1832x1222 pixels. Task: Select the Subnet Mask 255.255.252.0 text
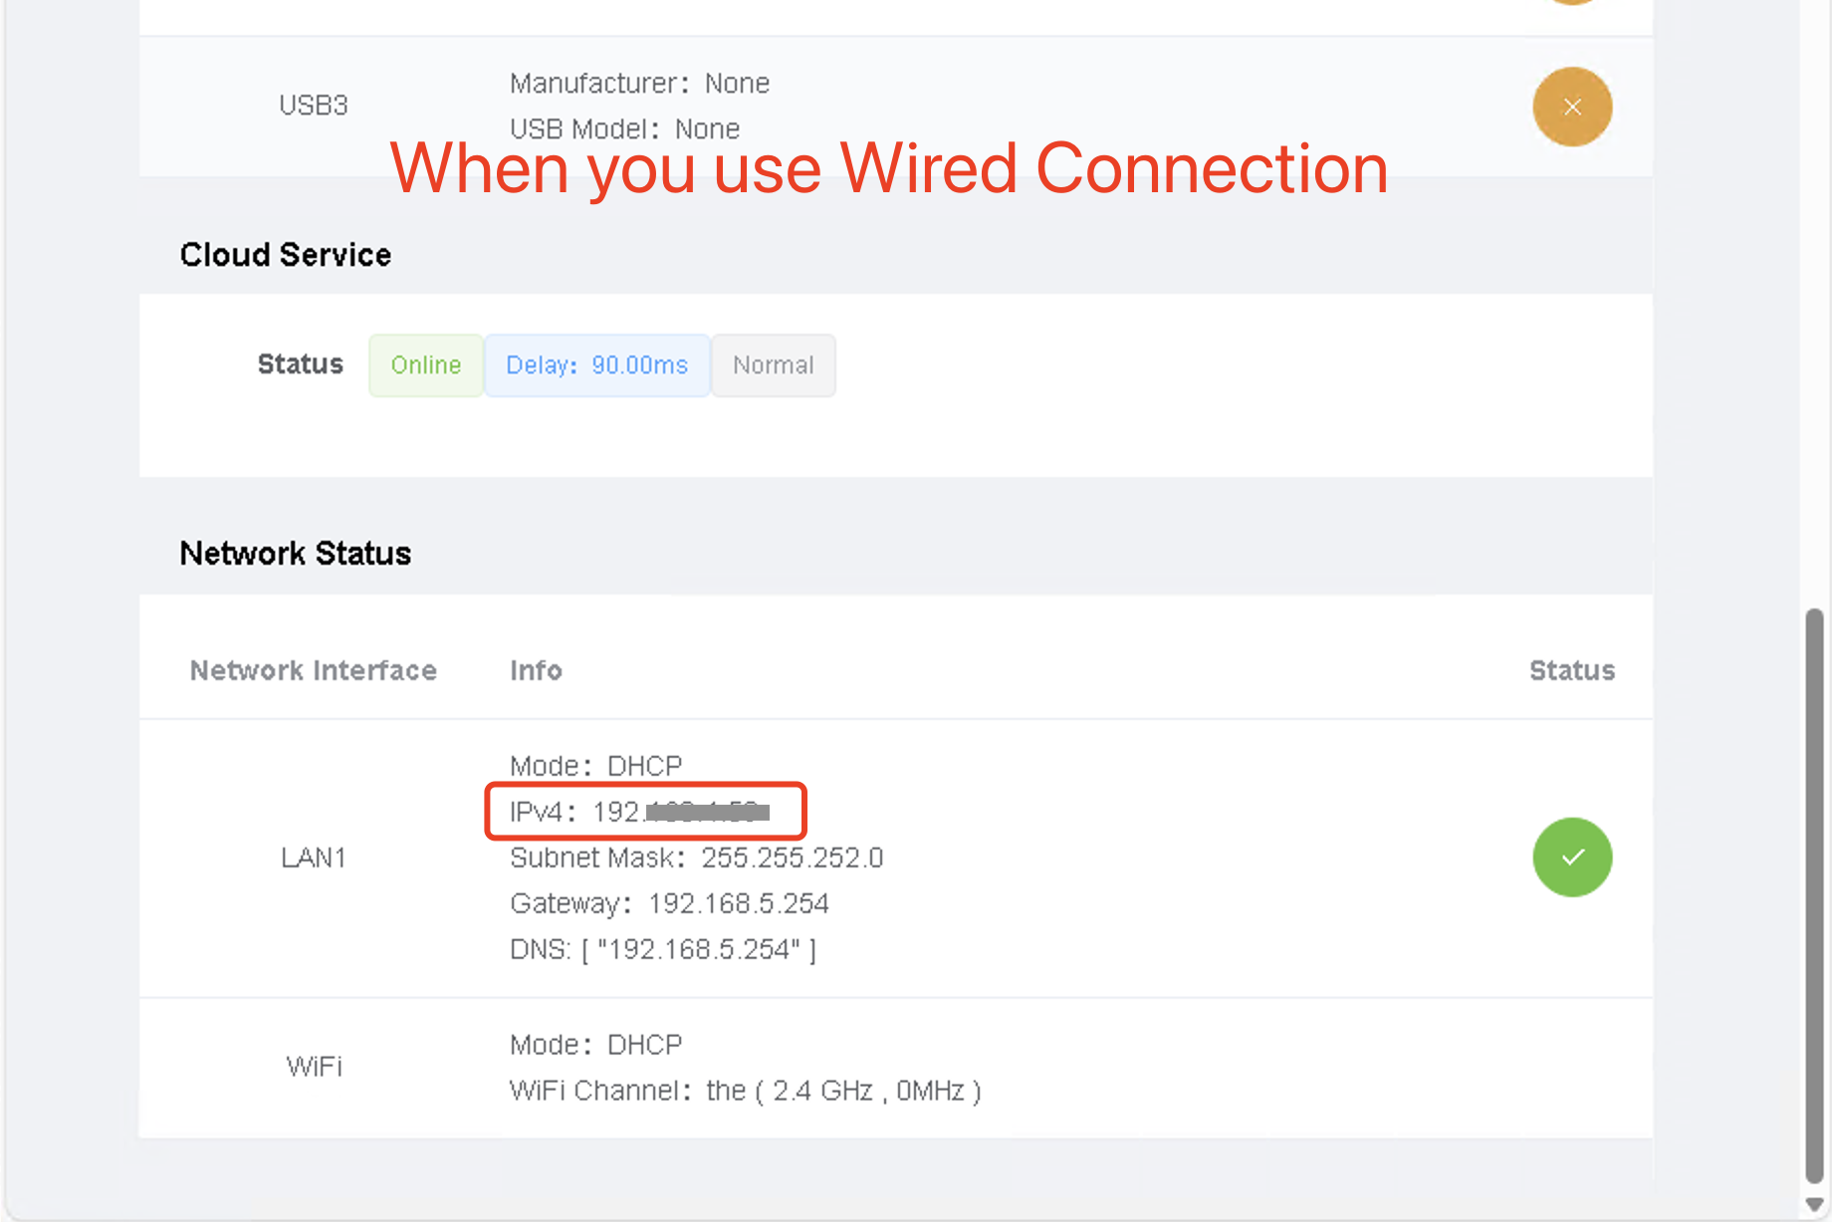(x=696, y=857)
